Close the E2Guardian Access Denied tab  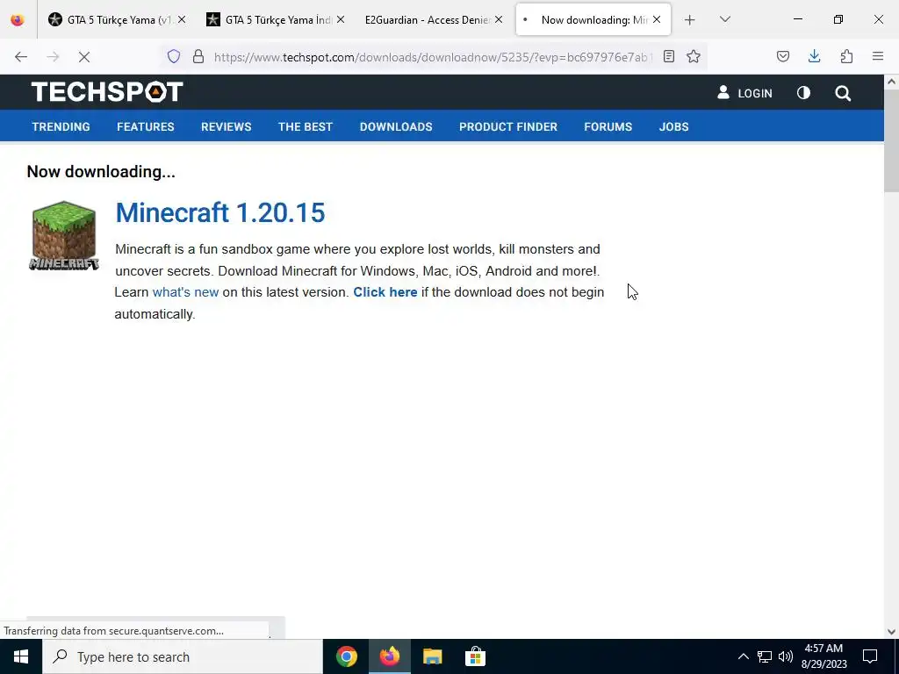pyautogui.click(x=499, y=19)
